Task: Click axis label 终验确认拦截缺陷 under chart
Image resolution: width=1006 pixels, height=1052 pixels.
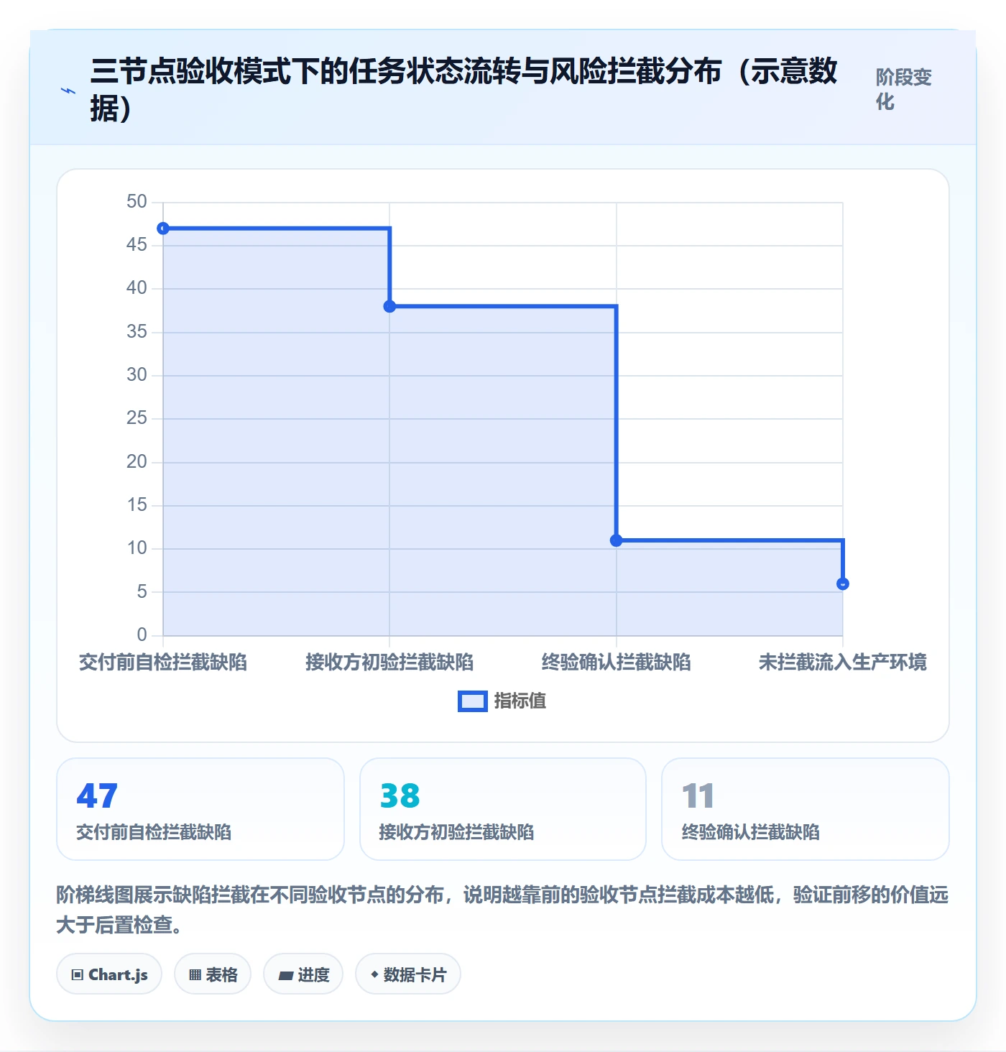Action: click(617, 663)
